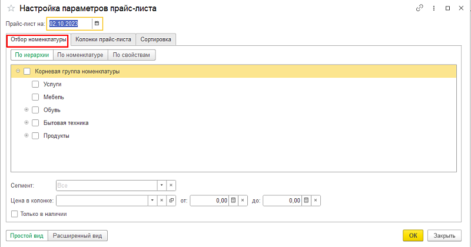Expand the Бытовая техника group
This screenshot has width=471, height=247.
click(x=26, y=123)
